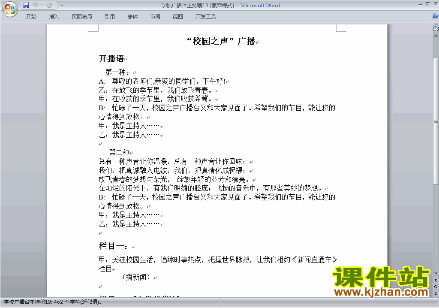Open Customize Quick Access Toolbar dropdown
Image resolution: width=439 pixels, height=308 pixels.
(62, 5)
